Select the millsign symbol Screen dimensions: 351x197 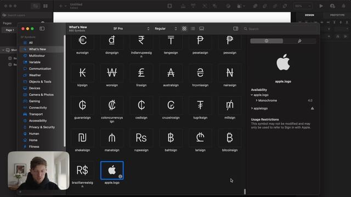230,105
